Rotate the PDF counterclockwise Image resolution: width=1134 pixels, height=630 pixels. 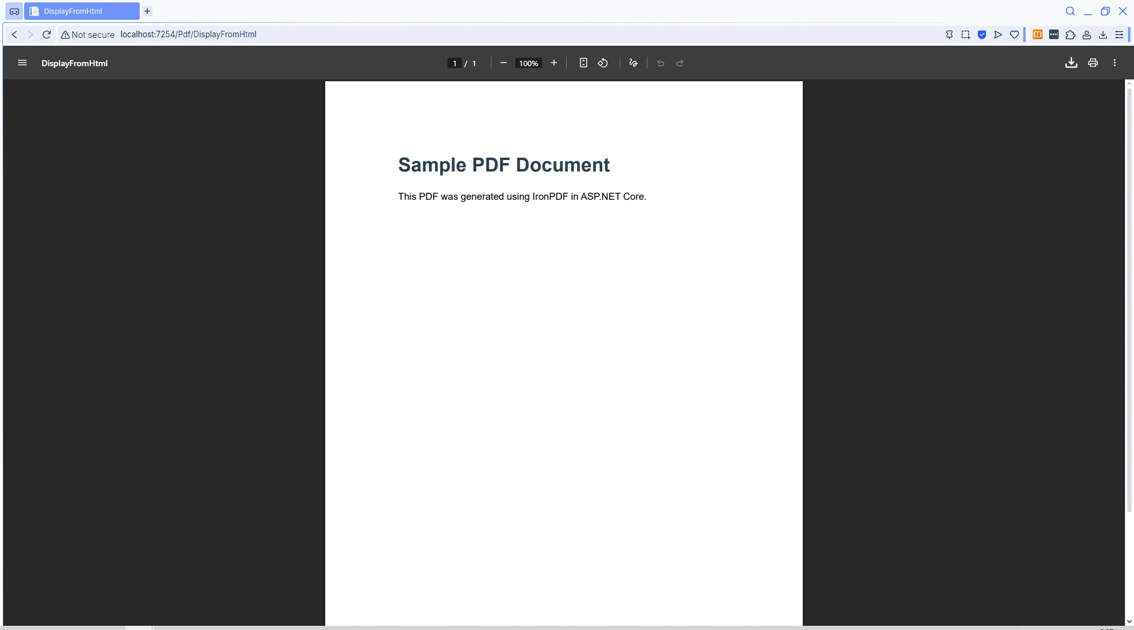pyautogui.click(x=603, y=63)
